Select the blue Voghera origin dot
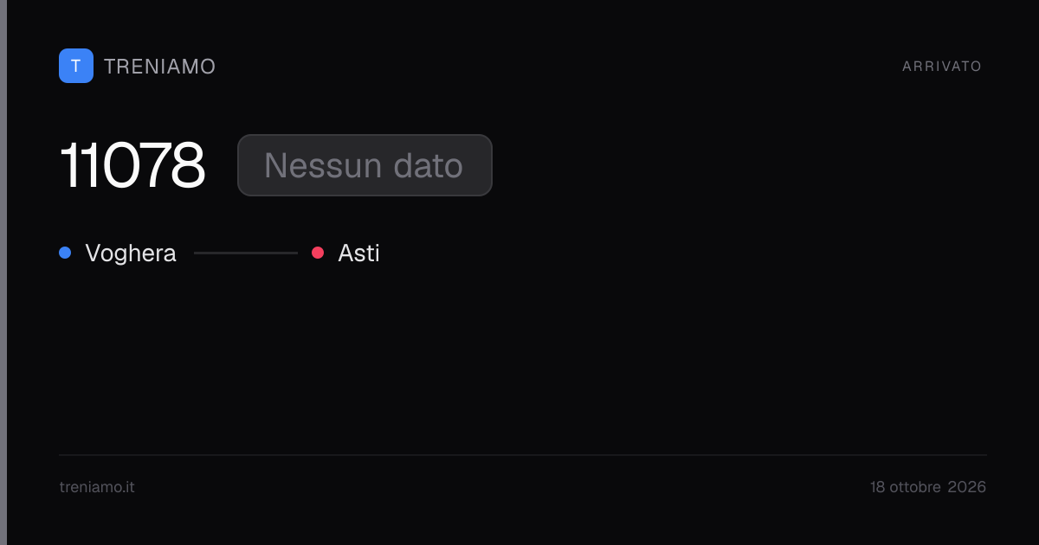Image resolution: width=1039 pixels, height=545 pixels. tap(65, 253)
